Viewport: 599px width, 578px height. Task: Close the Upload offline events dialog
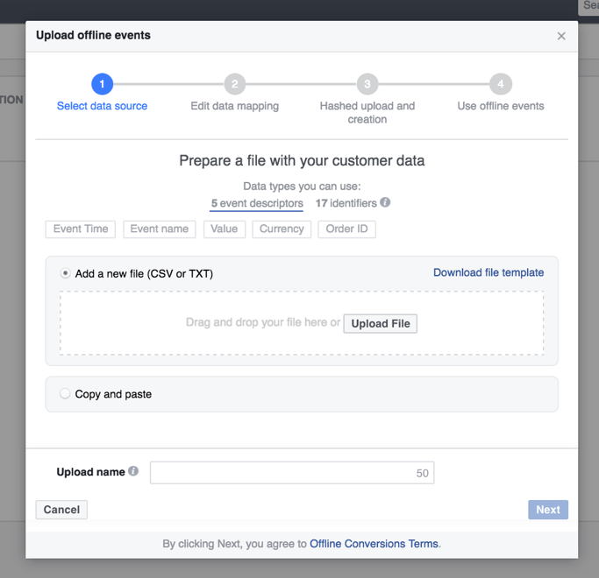coord(561,36)
